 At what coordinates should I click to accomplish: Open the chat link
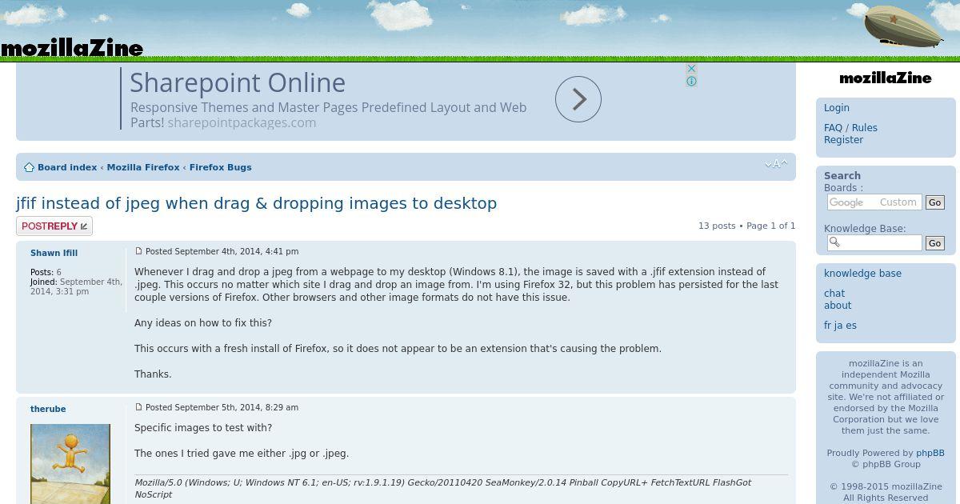tap(834, 294)
